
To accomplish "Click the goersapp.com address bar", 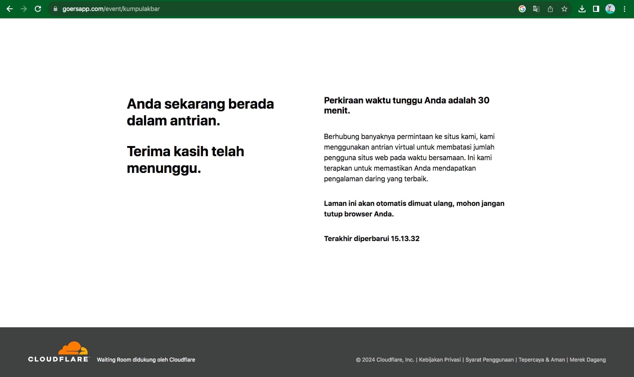I will click(264, 9).
